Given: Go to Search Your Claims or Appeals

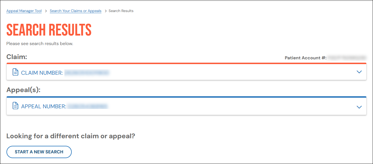Looking at the screenshot, I should click(75, 11).
